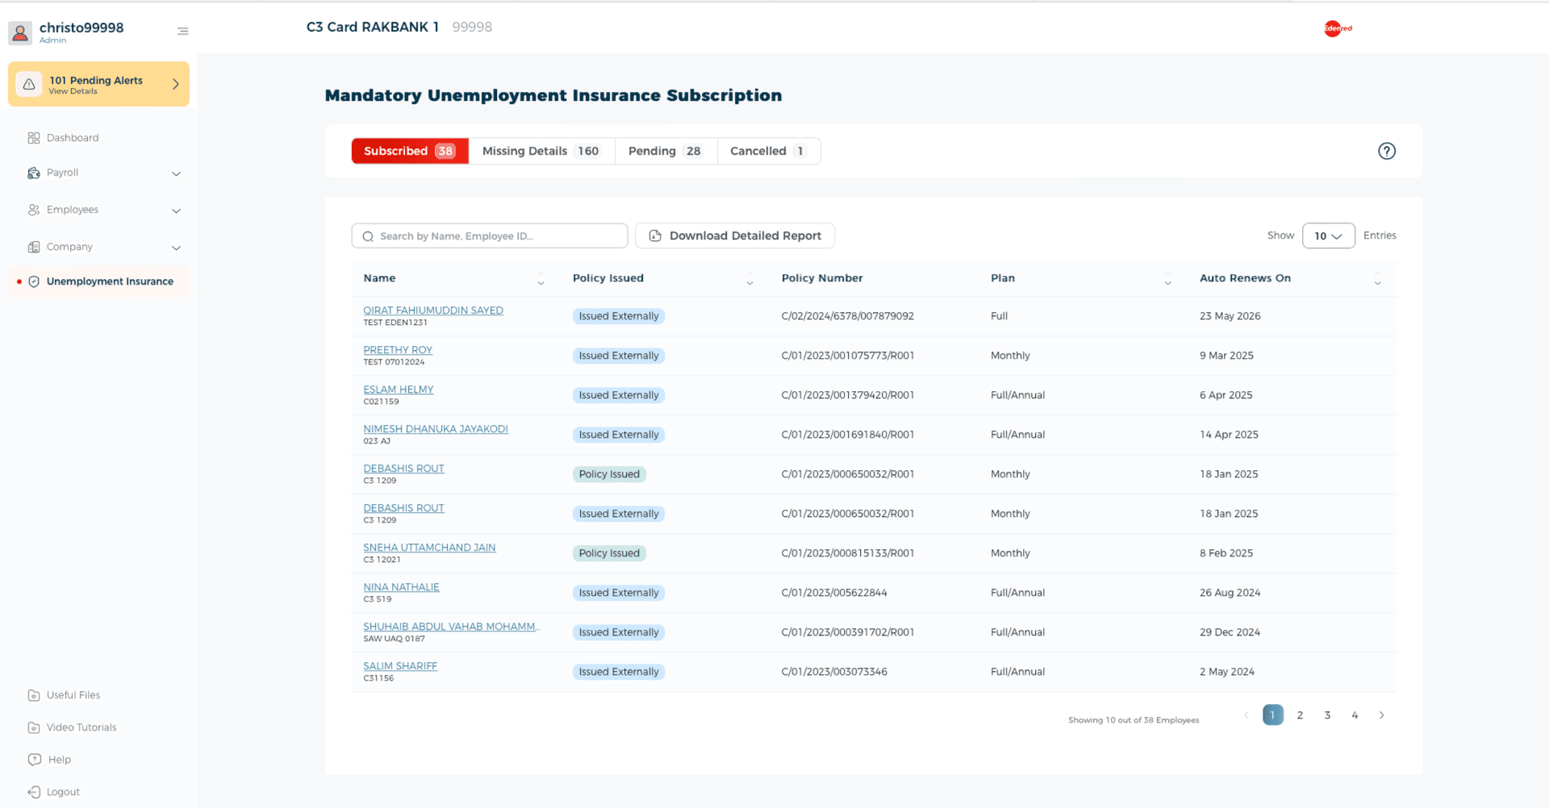This screenshot has width=1549, height=808.
Task: Go to next page arrow
Action: click(x=1381, y=715)
